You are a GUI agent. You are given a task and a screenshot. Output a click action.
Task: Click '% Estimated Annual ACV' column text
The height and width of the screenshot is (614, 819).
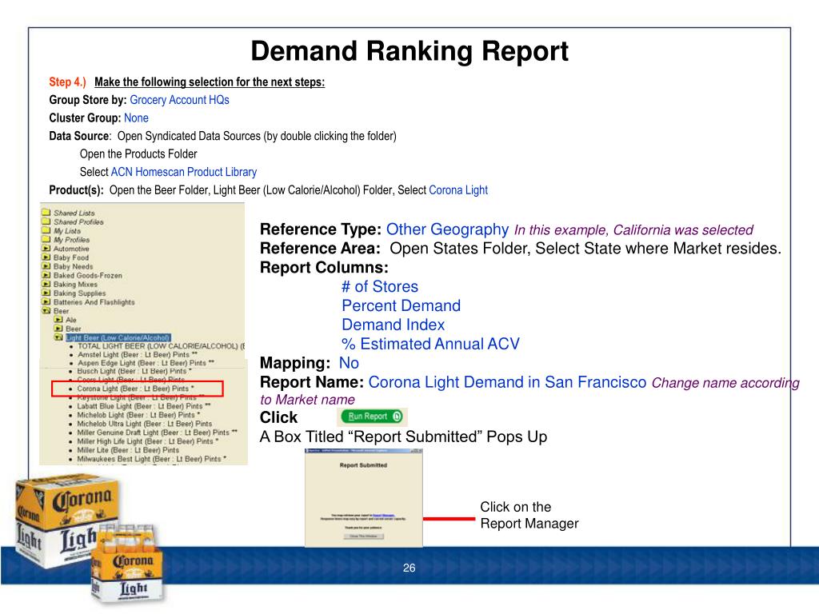click(430, 344)
